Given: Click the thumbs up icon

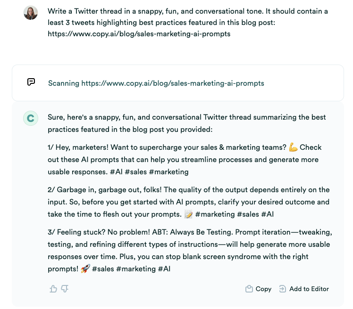Looking at the screenshot, I should point(53,289).
